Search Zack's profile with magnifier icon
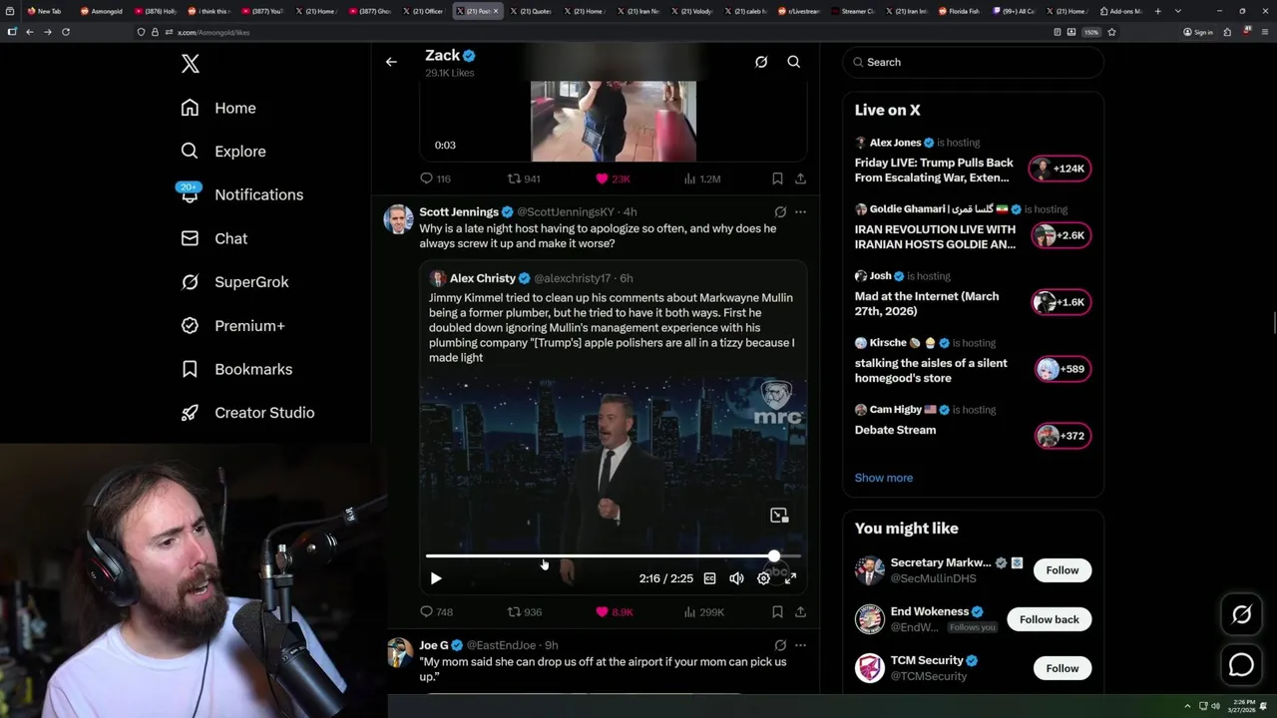1277x718 pixels. click(794, 62)
